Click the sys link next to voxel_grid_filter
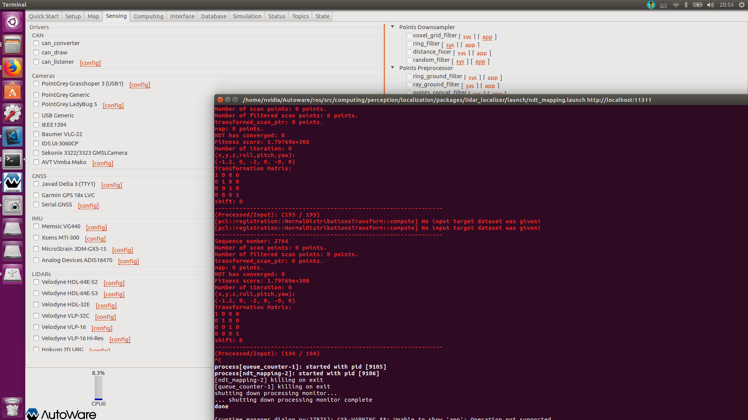The width and height of the screenshot is (748, 420). (467, 37)
